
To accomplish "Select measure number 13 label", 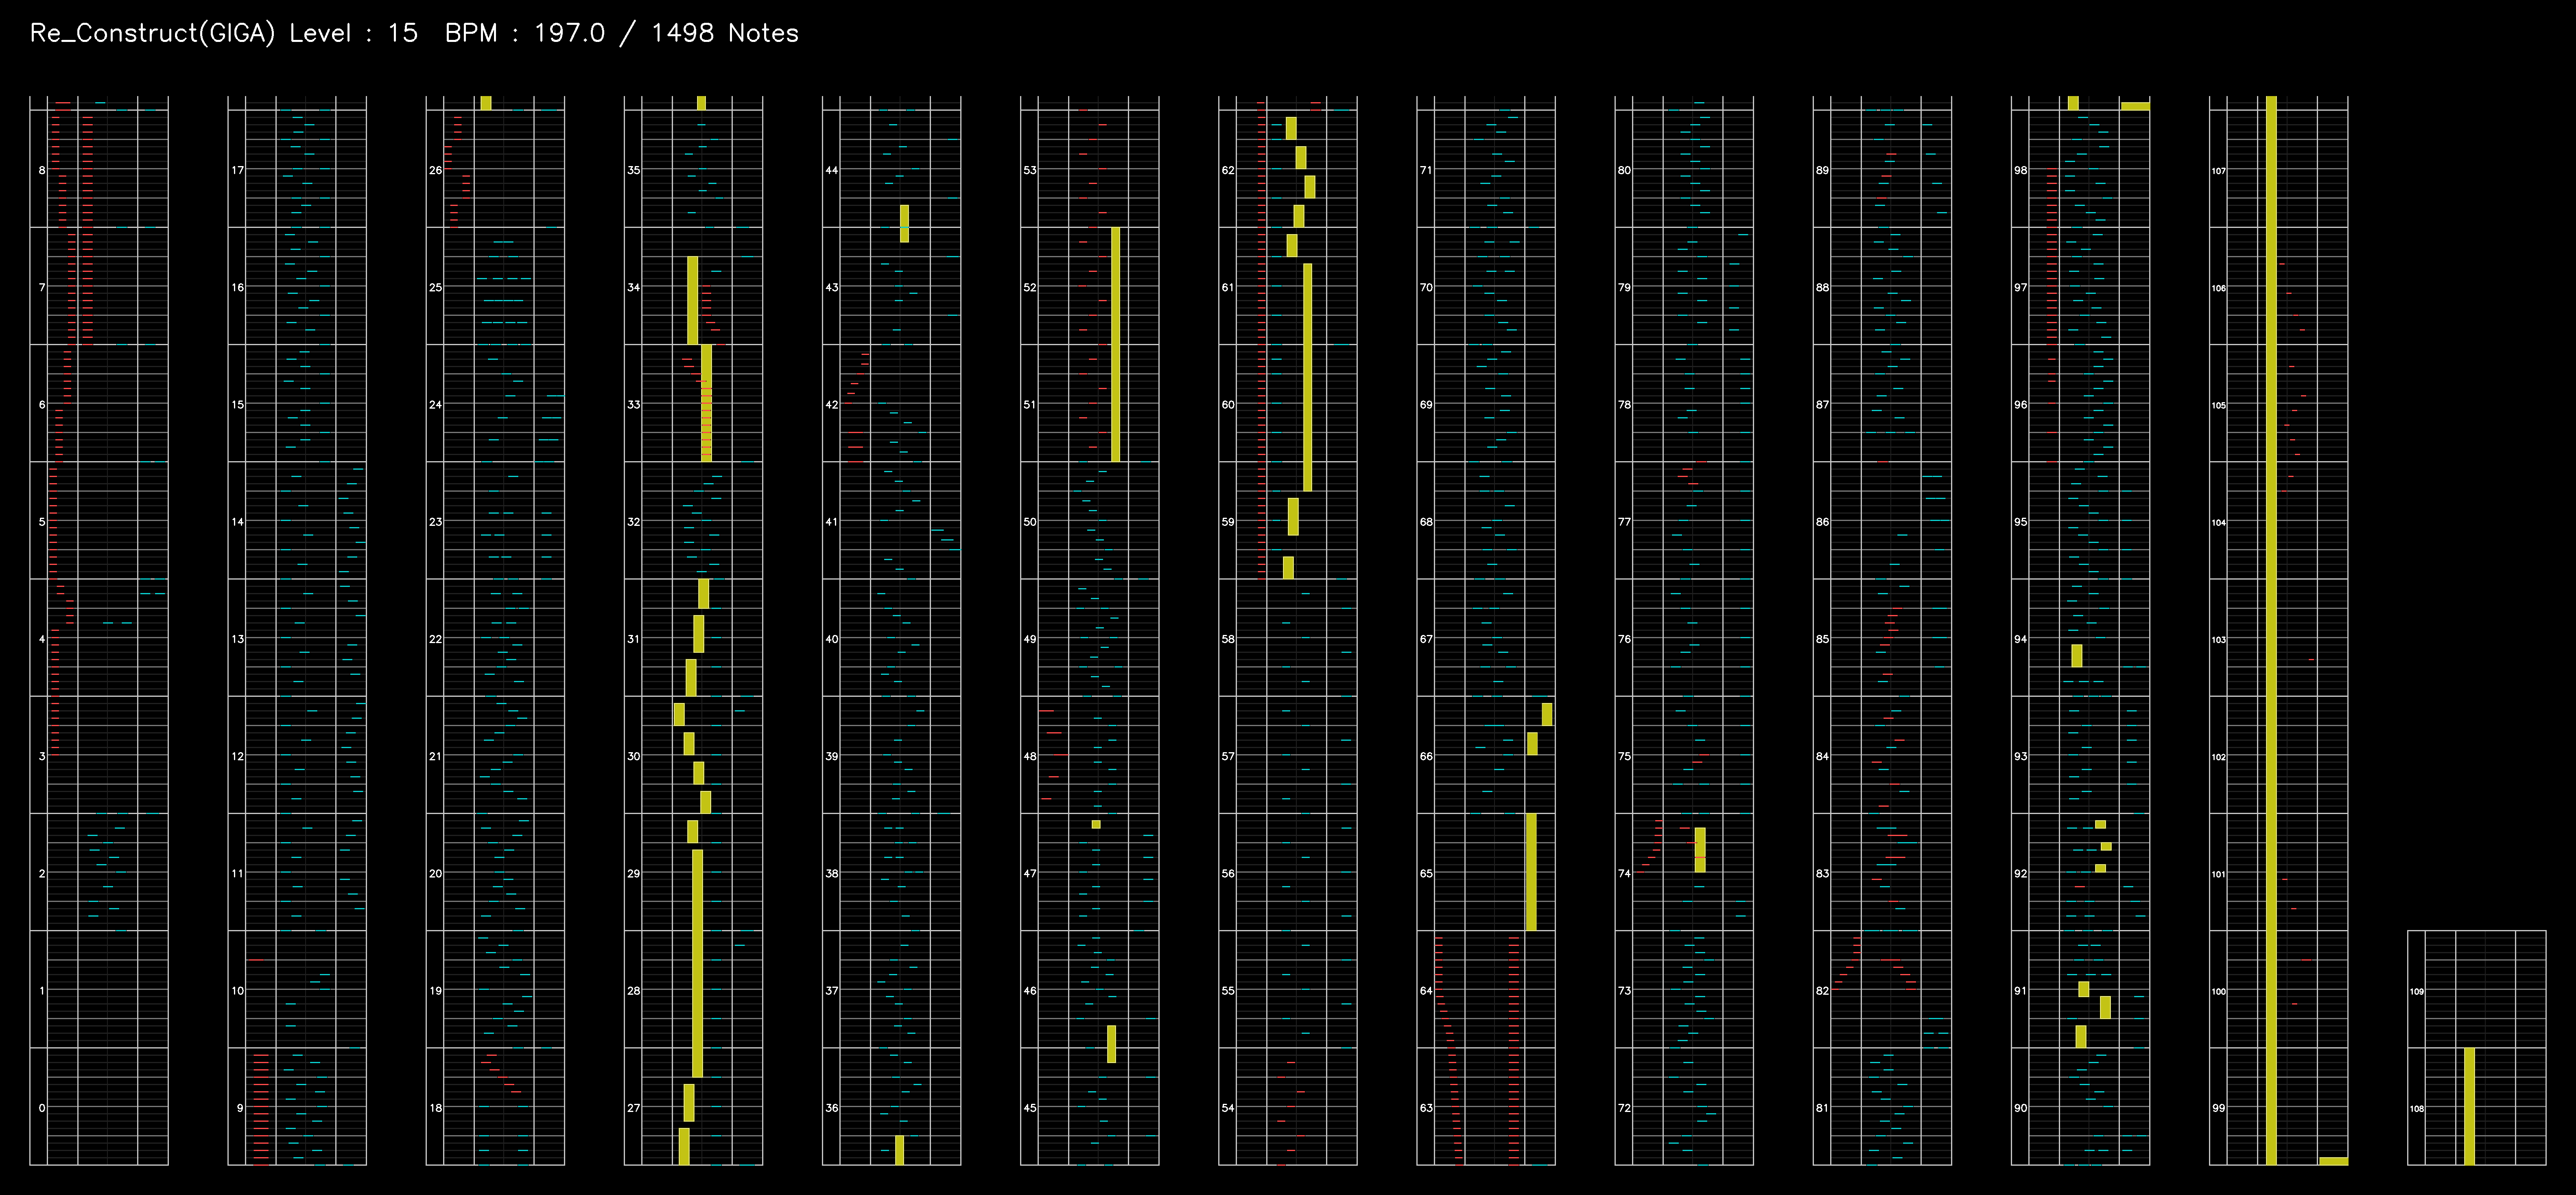I will pyautogui.click(x=238, y=638).
